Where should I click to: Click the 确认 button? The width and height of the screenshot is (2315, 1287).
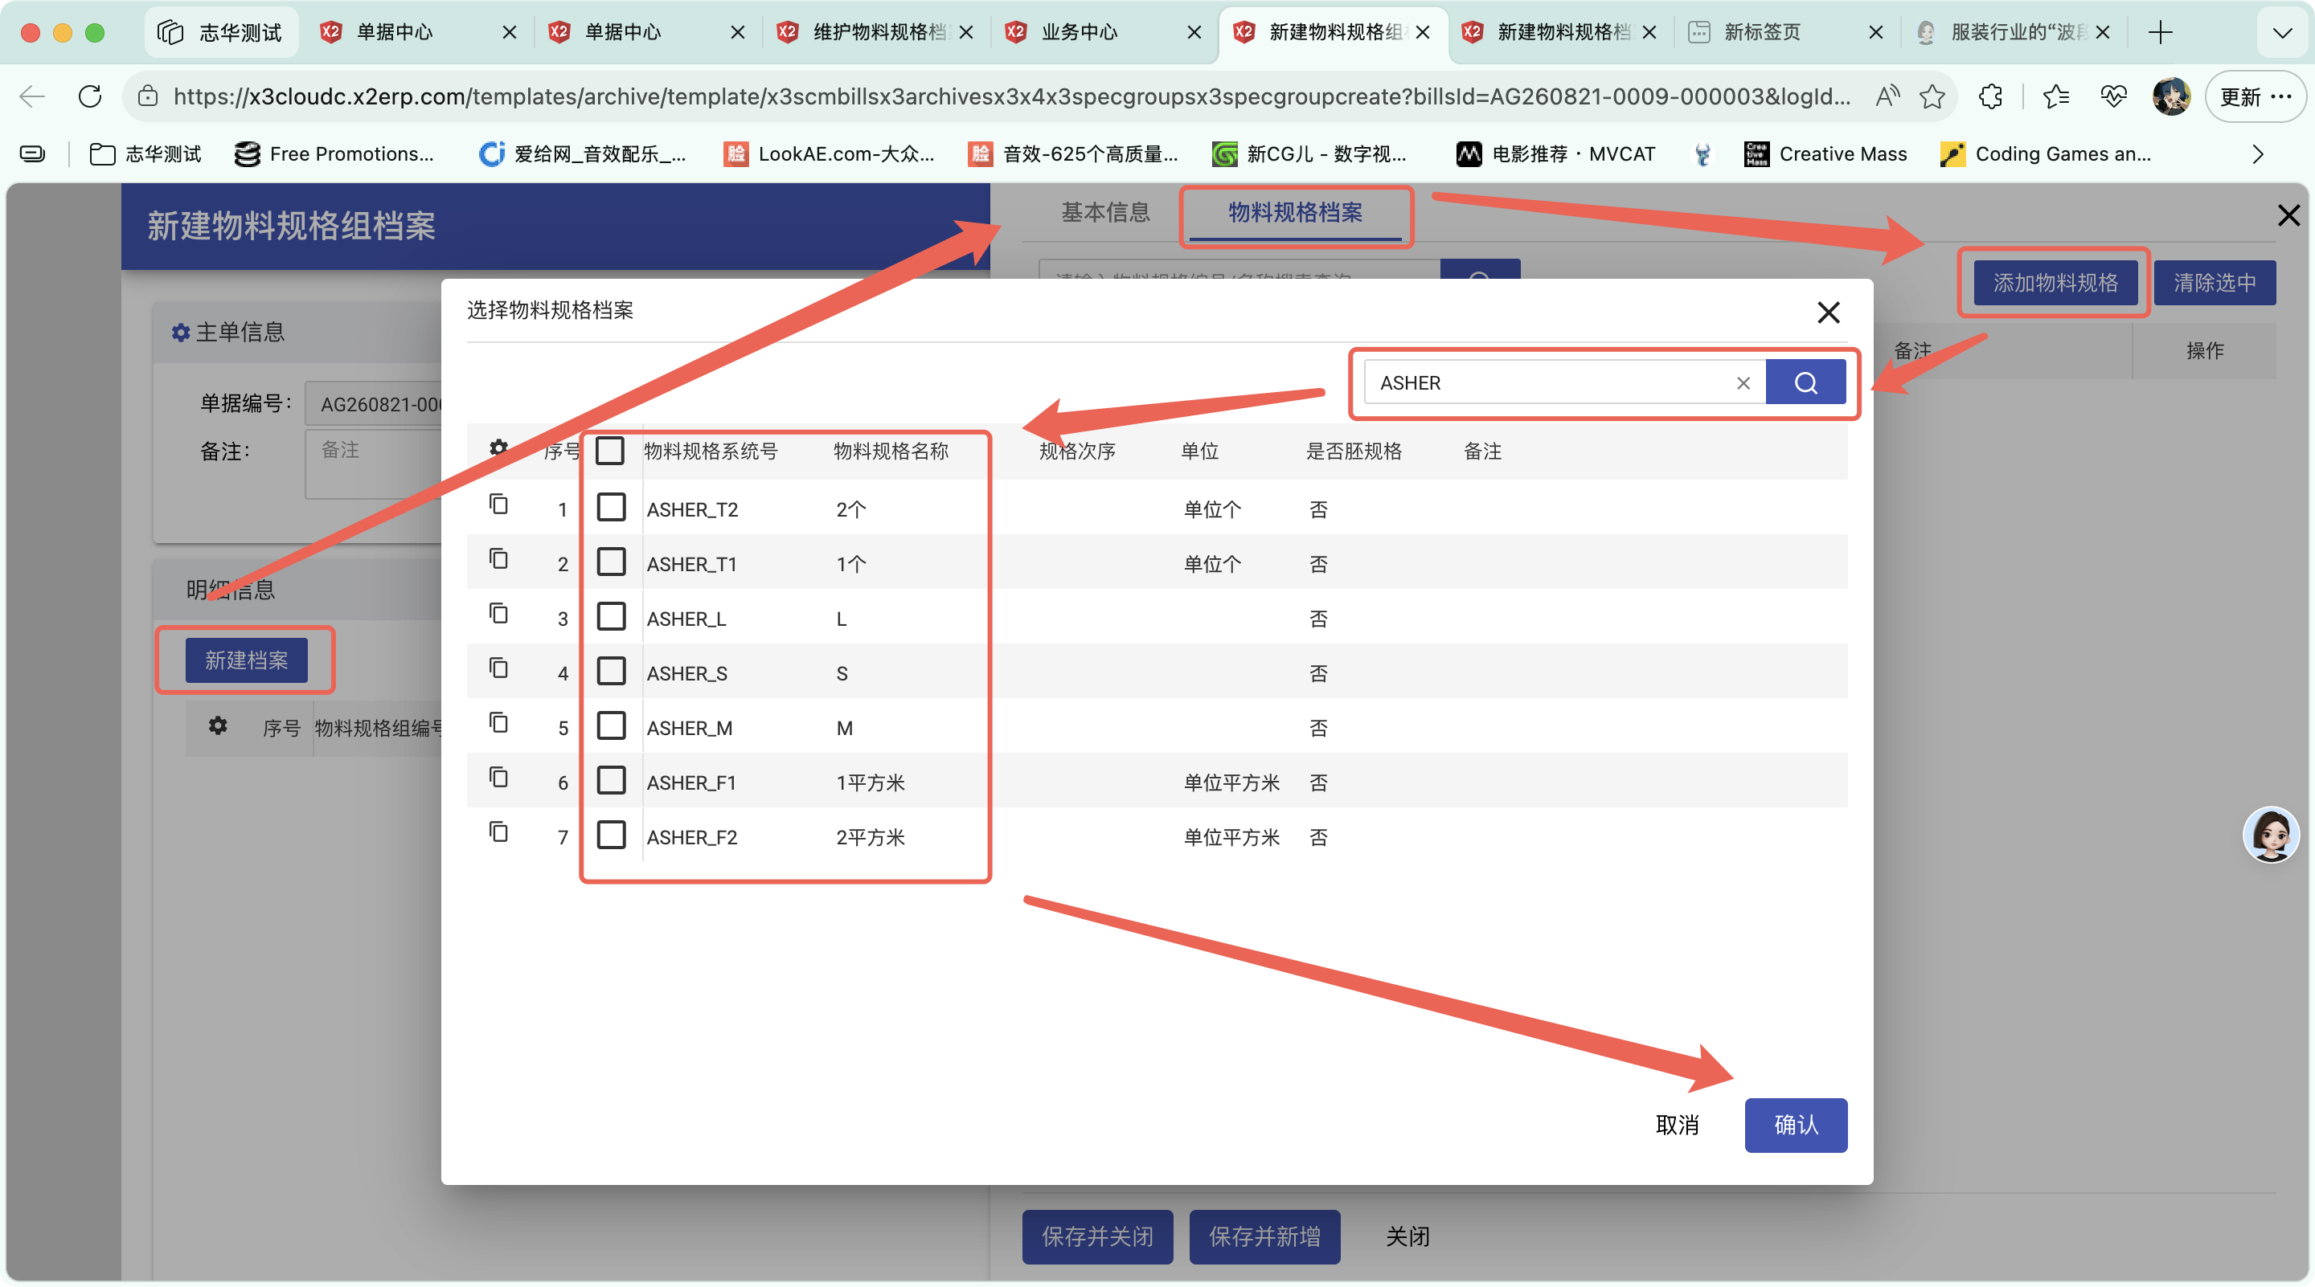coord(1796,1125)
